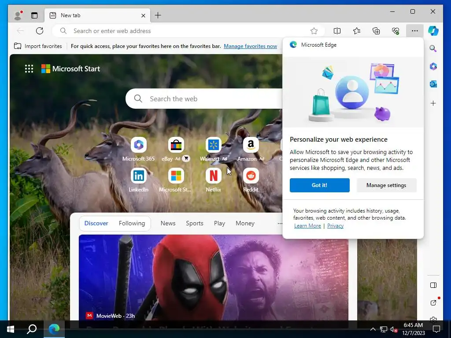Open the Collections icon
This screenshot has height=338, width=451.
(x=376, y=31)
